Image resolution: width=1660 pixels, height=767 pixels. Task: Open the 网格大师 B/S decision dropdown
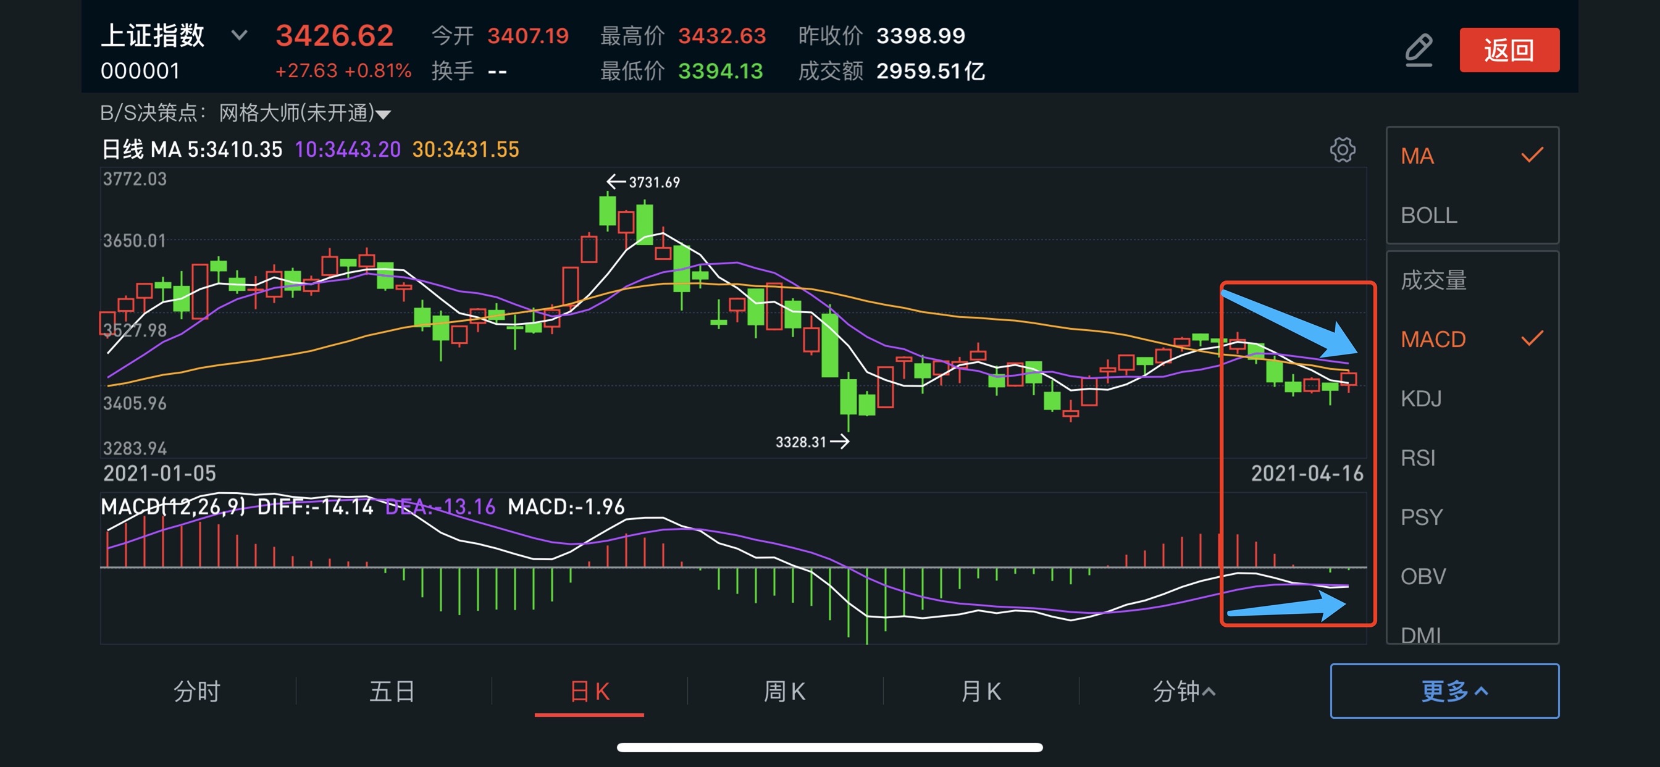(x=305, y=114)
